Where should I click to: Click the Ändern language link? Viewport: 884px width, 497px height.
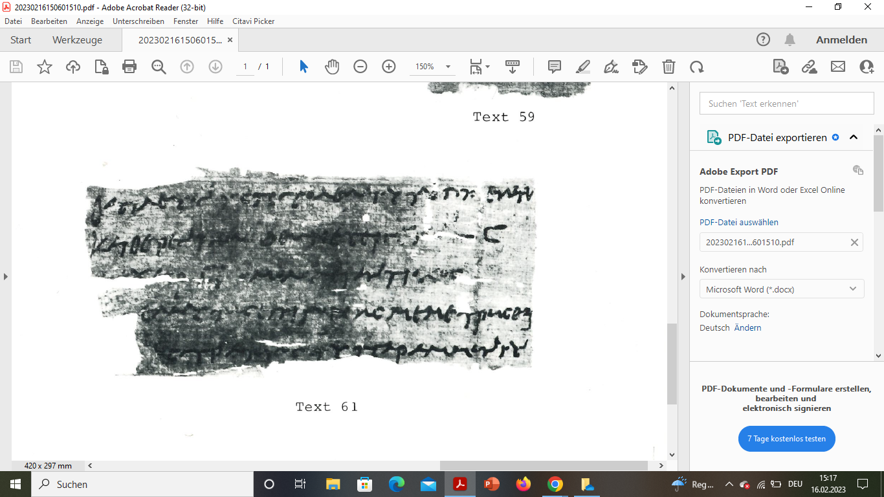pos(747,327)
